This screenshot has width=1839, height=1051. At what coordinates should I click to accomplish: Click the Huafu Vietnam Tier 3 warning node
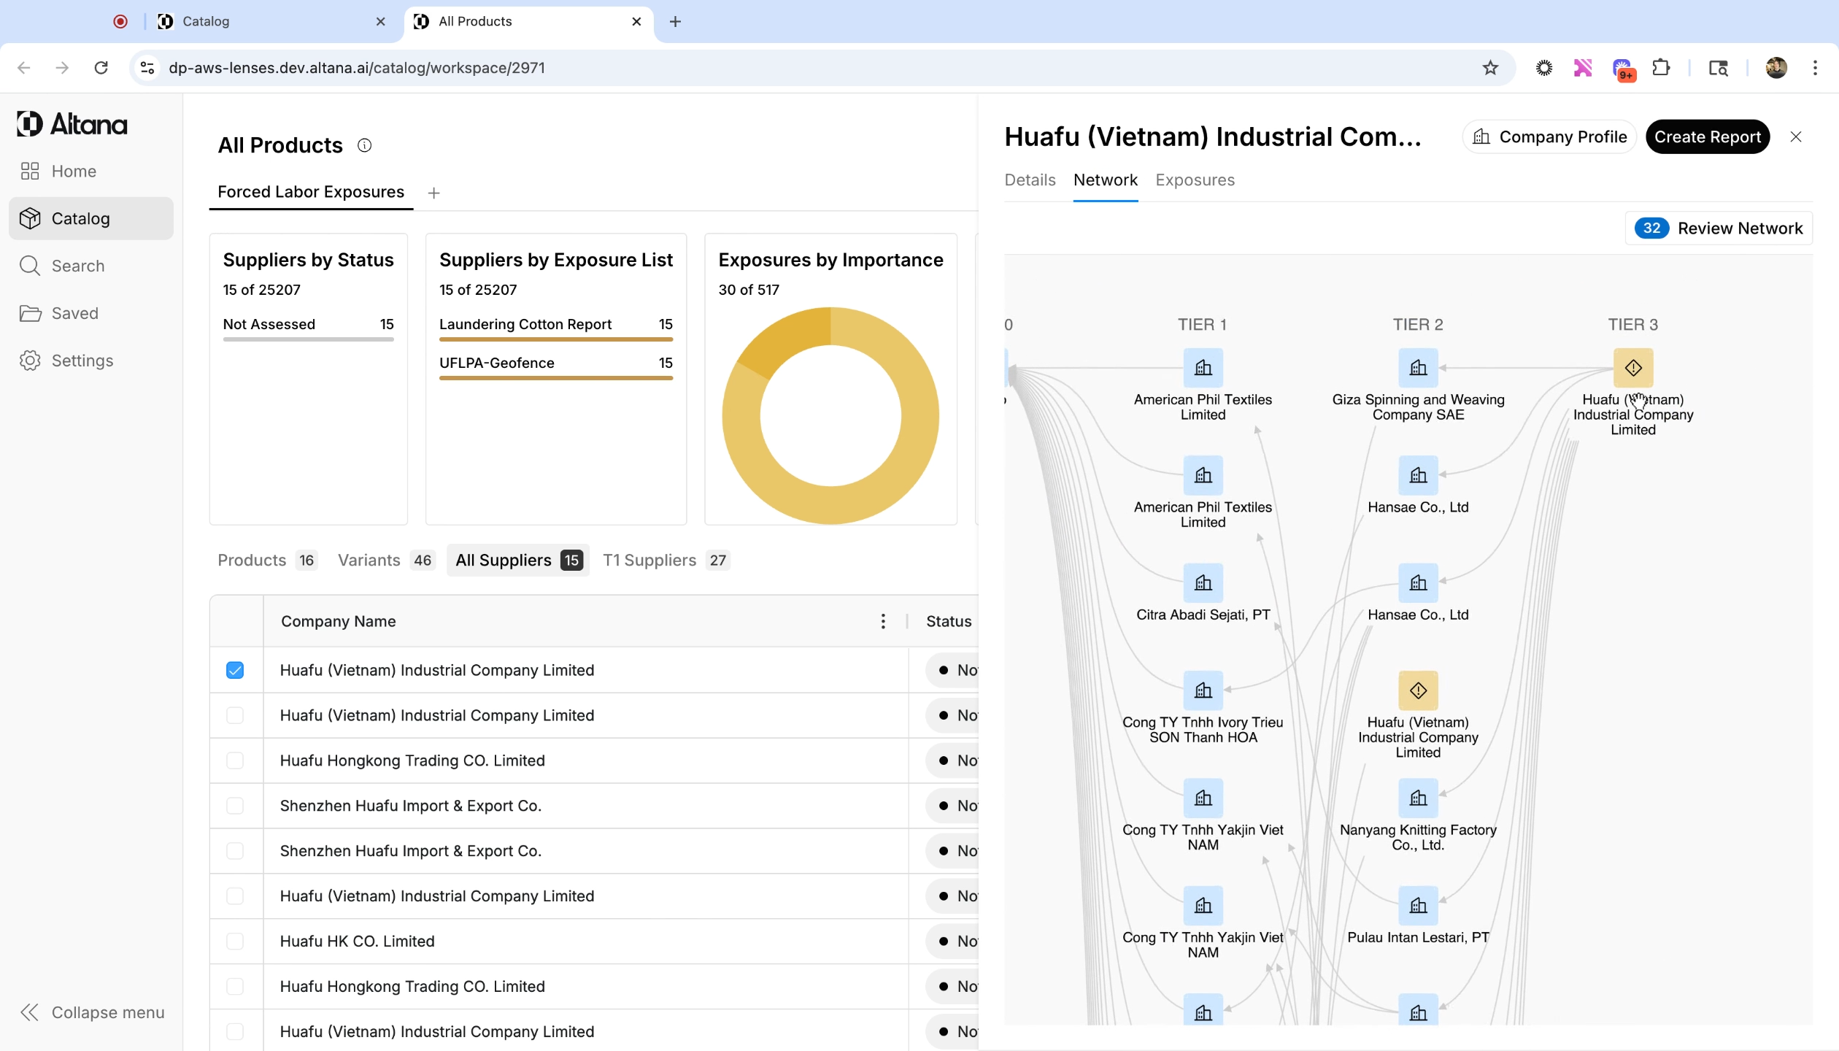tap(1632, 368)
